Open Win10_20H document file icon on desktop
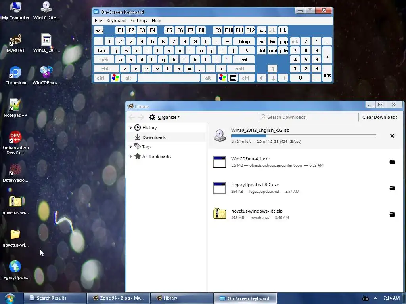 pos(46,44)
